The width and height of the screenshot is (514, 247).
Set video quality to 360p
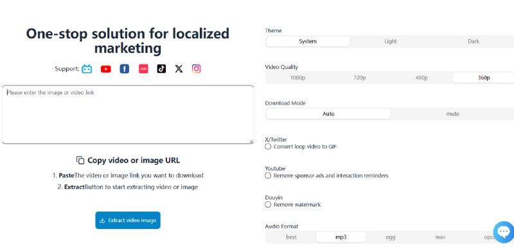pos(484,78)
